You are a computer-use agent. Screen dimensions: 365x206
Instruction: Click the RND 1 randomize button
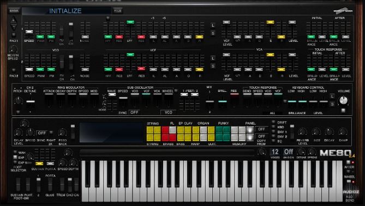14,35
